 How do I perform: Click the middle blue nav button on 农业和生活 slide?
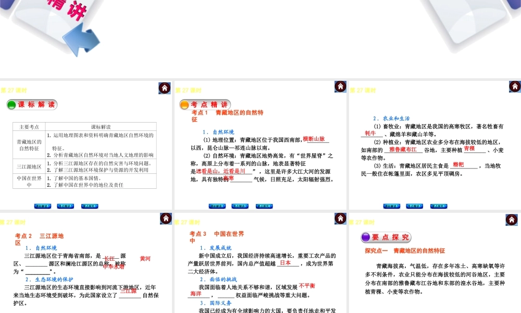pyautogui.click(x=414, y=206)
